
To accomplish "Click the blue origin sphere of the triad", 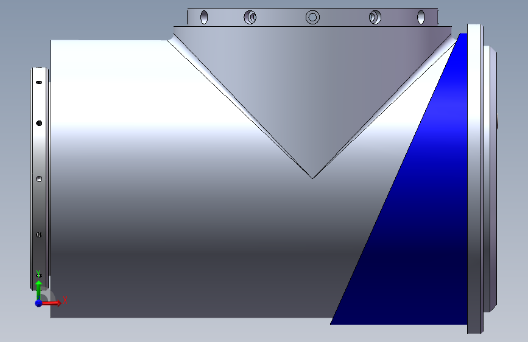I will coord(38,303).
